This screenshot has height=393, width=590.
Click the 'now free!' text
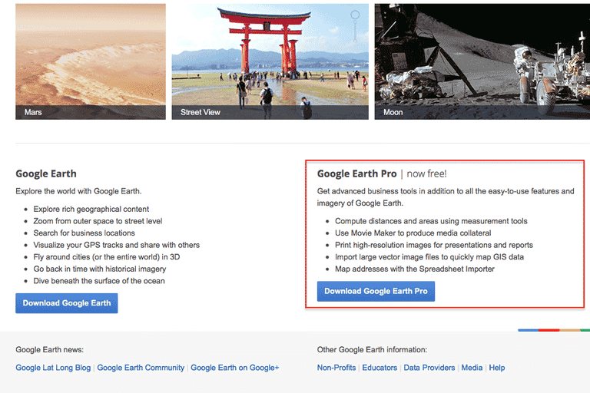[x=426, y=173]
